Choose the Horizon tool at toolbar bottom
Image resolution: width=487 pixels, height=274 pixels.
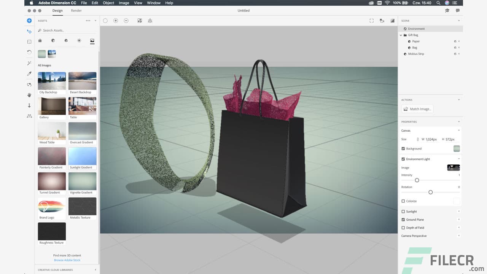[29, 116]
